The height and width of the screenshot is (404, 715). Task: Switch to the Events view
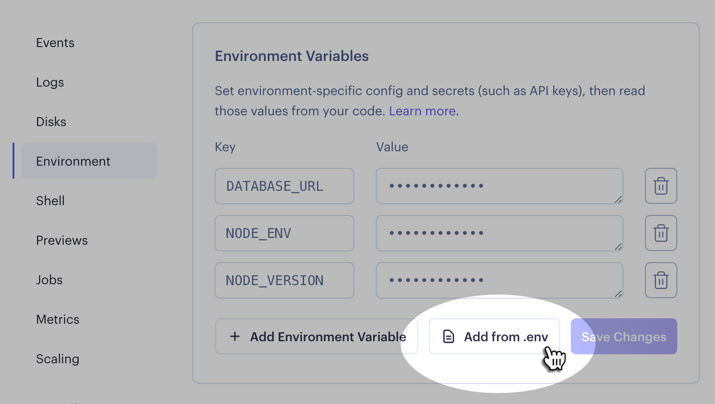(55, 42)
